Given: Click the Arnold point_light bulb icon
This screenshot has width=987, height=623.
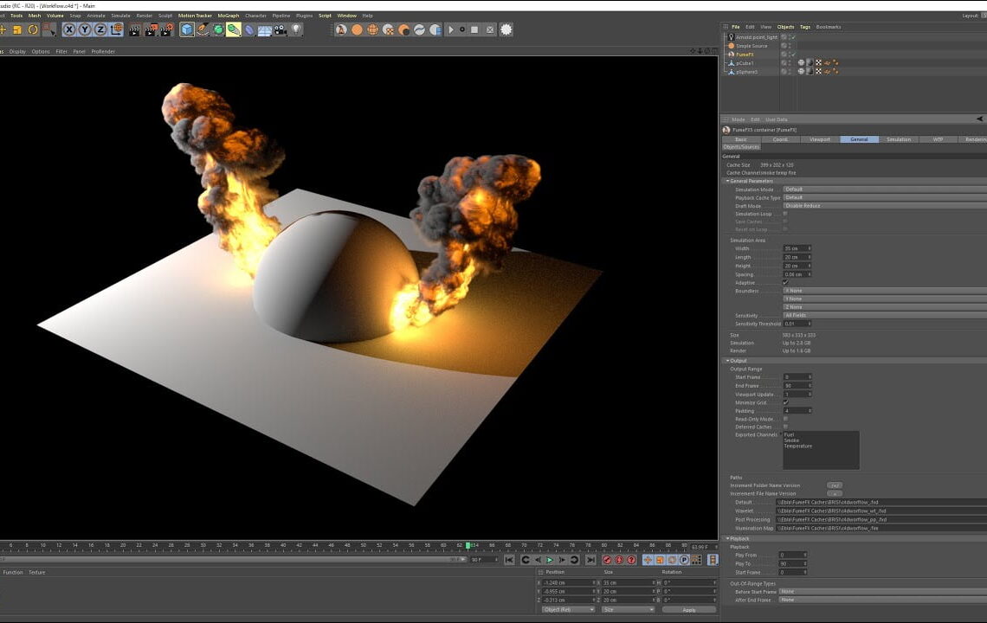Looking at the screenshot, I should (732, 38).
